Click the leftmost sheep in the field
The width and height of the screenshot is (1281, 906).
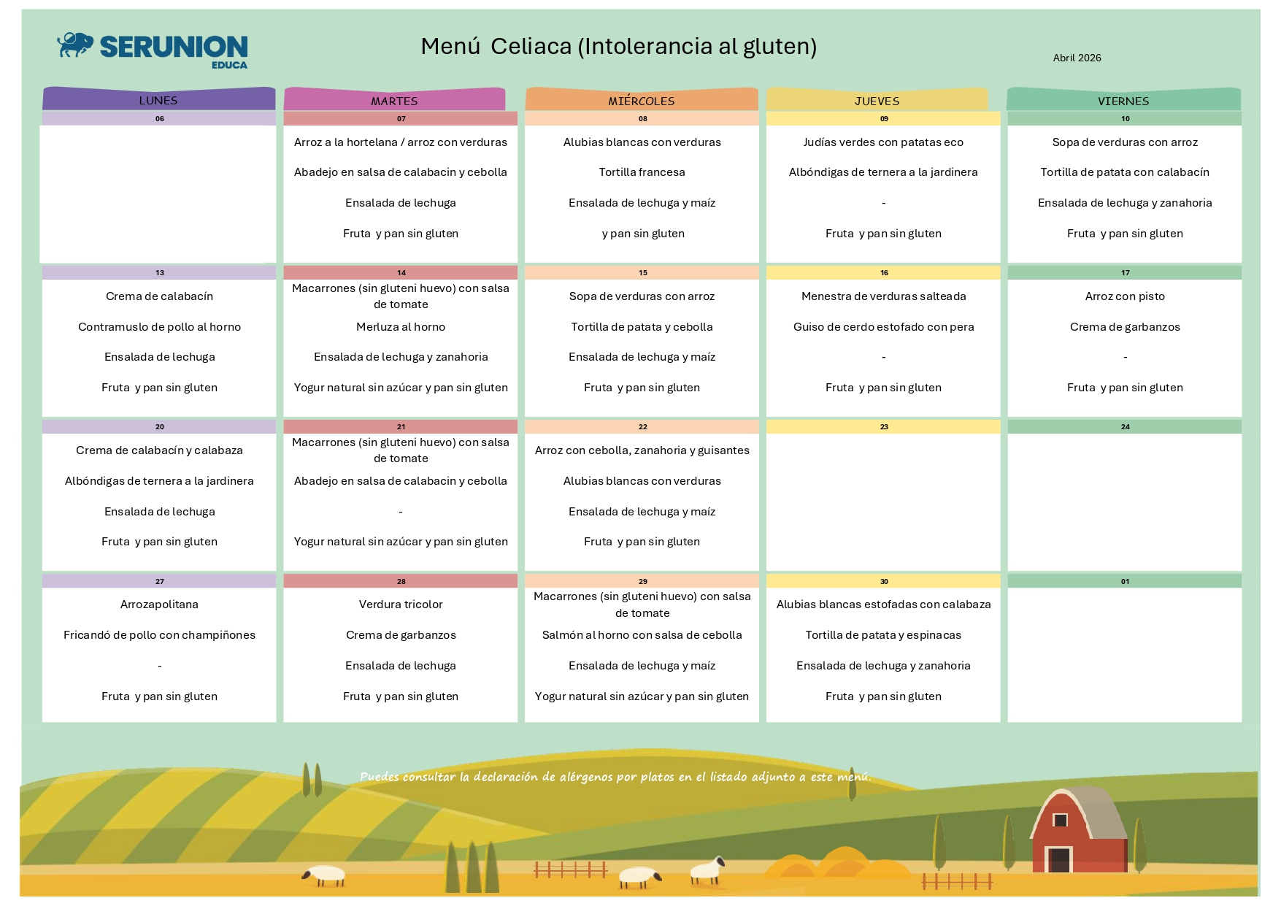coord(325,875)
